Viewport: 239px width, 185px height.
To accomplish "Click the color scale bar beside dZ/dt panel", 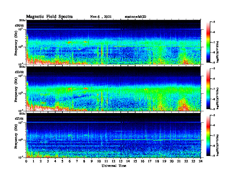I will pos(208,135).
